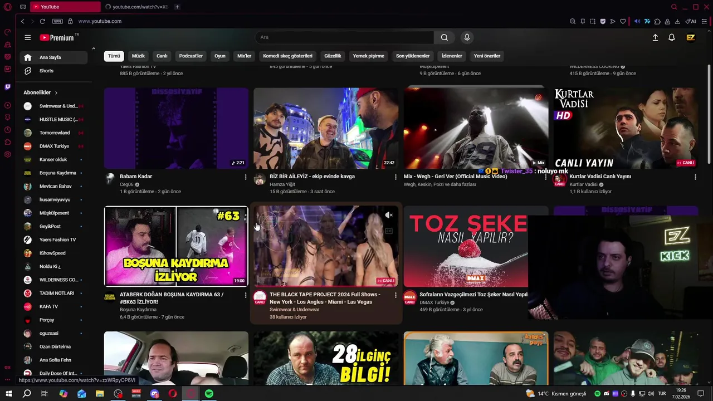
Task: Open Twitch in Opera sidebar
Action: click(8, 87)
